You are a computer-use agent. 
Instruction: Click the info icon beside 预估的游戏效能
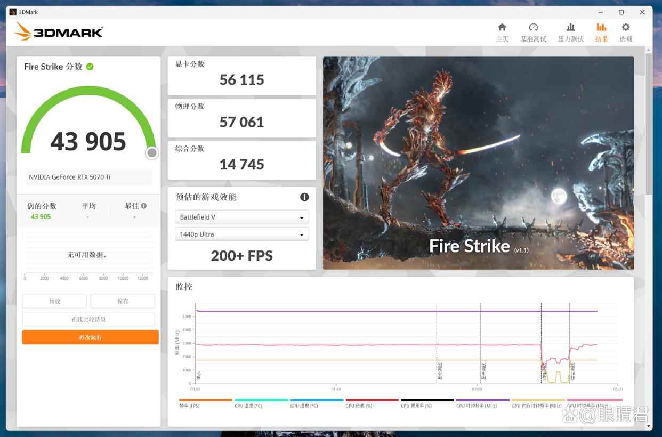(x=304, y=197)
